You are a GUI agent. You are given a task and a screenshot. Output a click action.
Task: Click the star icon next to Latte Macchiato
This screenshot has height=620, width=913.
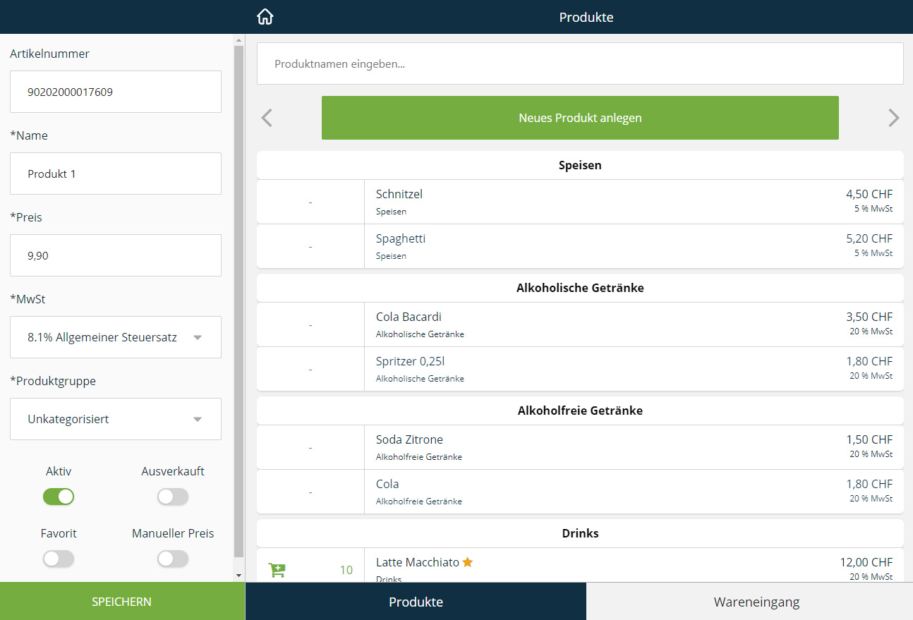[x=467, y=561]
